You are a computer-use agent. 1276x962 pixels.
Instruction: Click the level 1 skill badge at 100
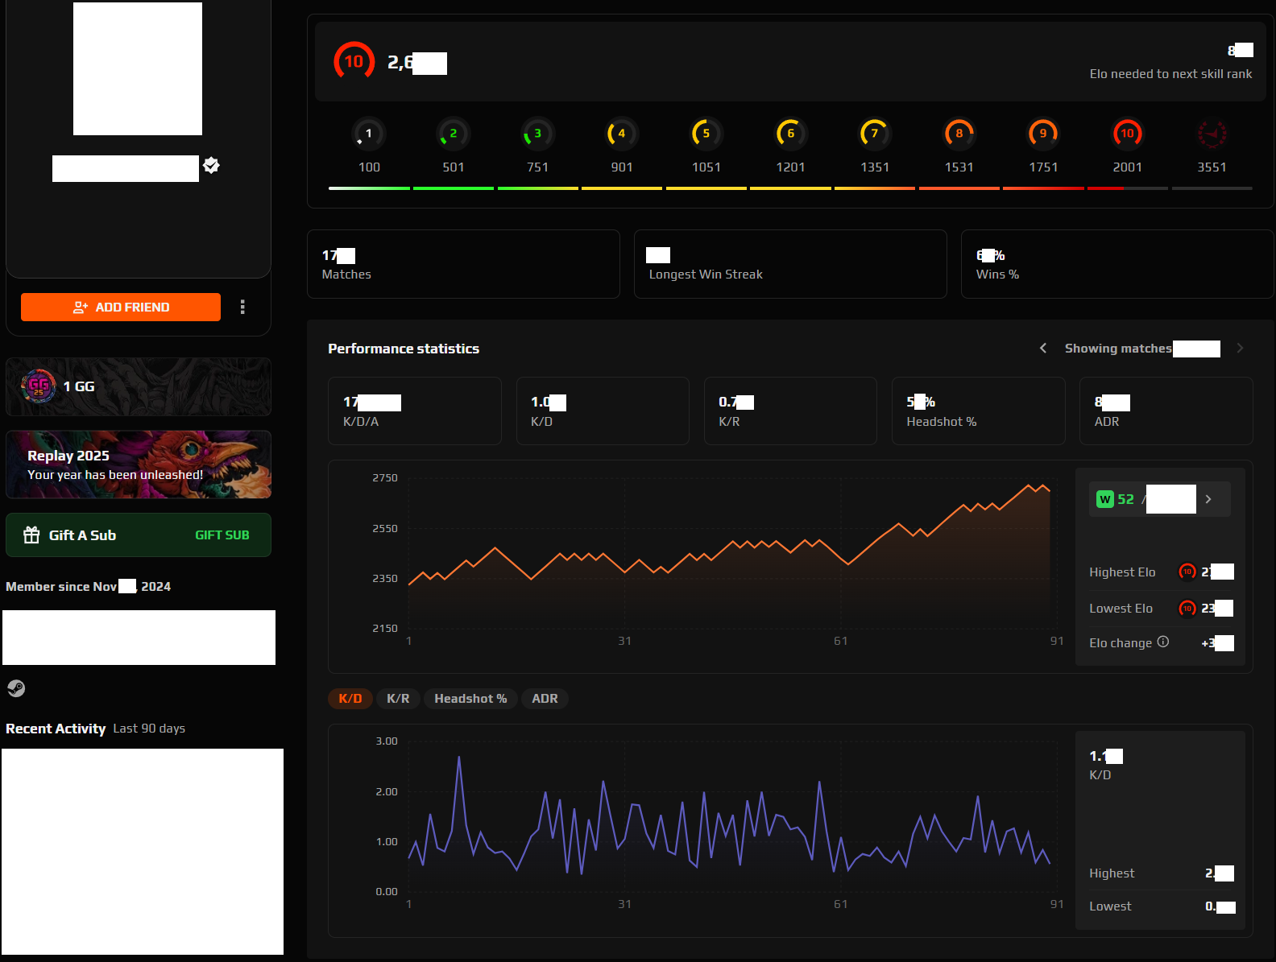click(x=369, y=134)
